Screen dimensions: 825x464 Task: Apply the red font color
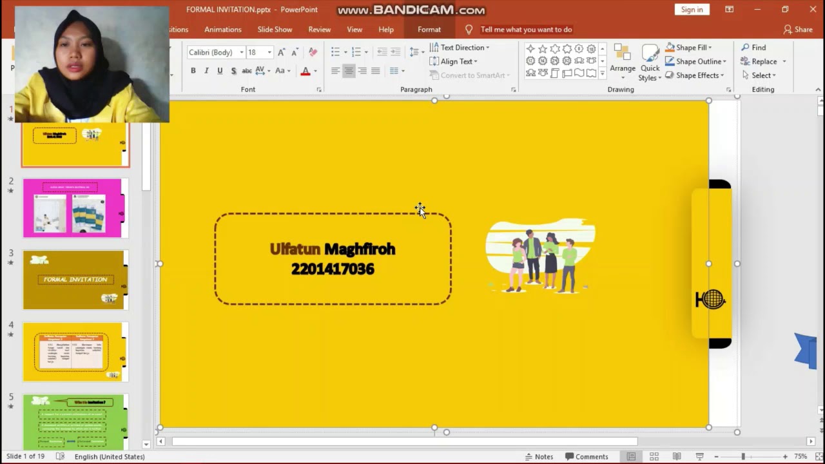[x=306, y=71]
